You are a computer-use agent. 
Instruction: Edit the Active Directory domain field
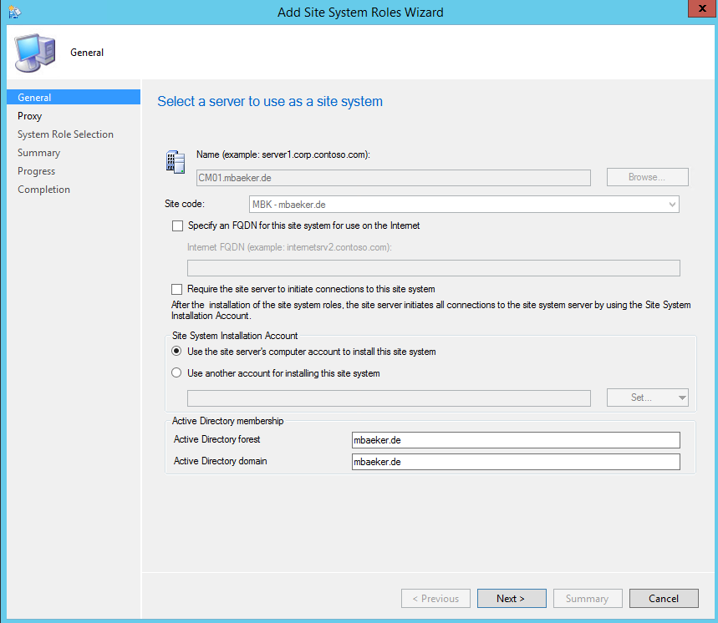pyautogui.click(x=516, y=462)
